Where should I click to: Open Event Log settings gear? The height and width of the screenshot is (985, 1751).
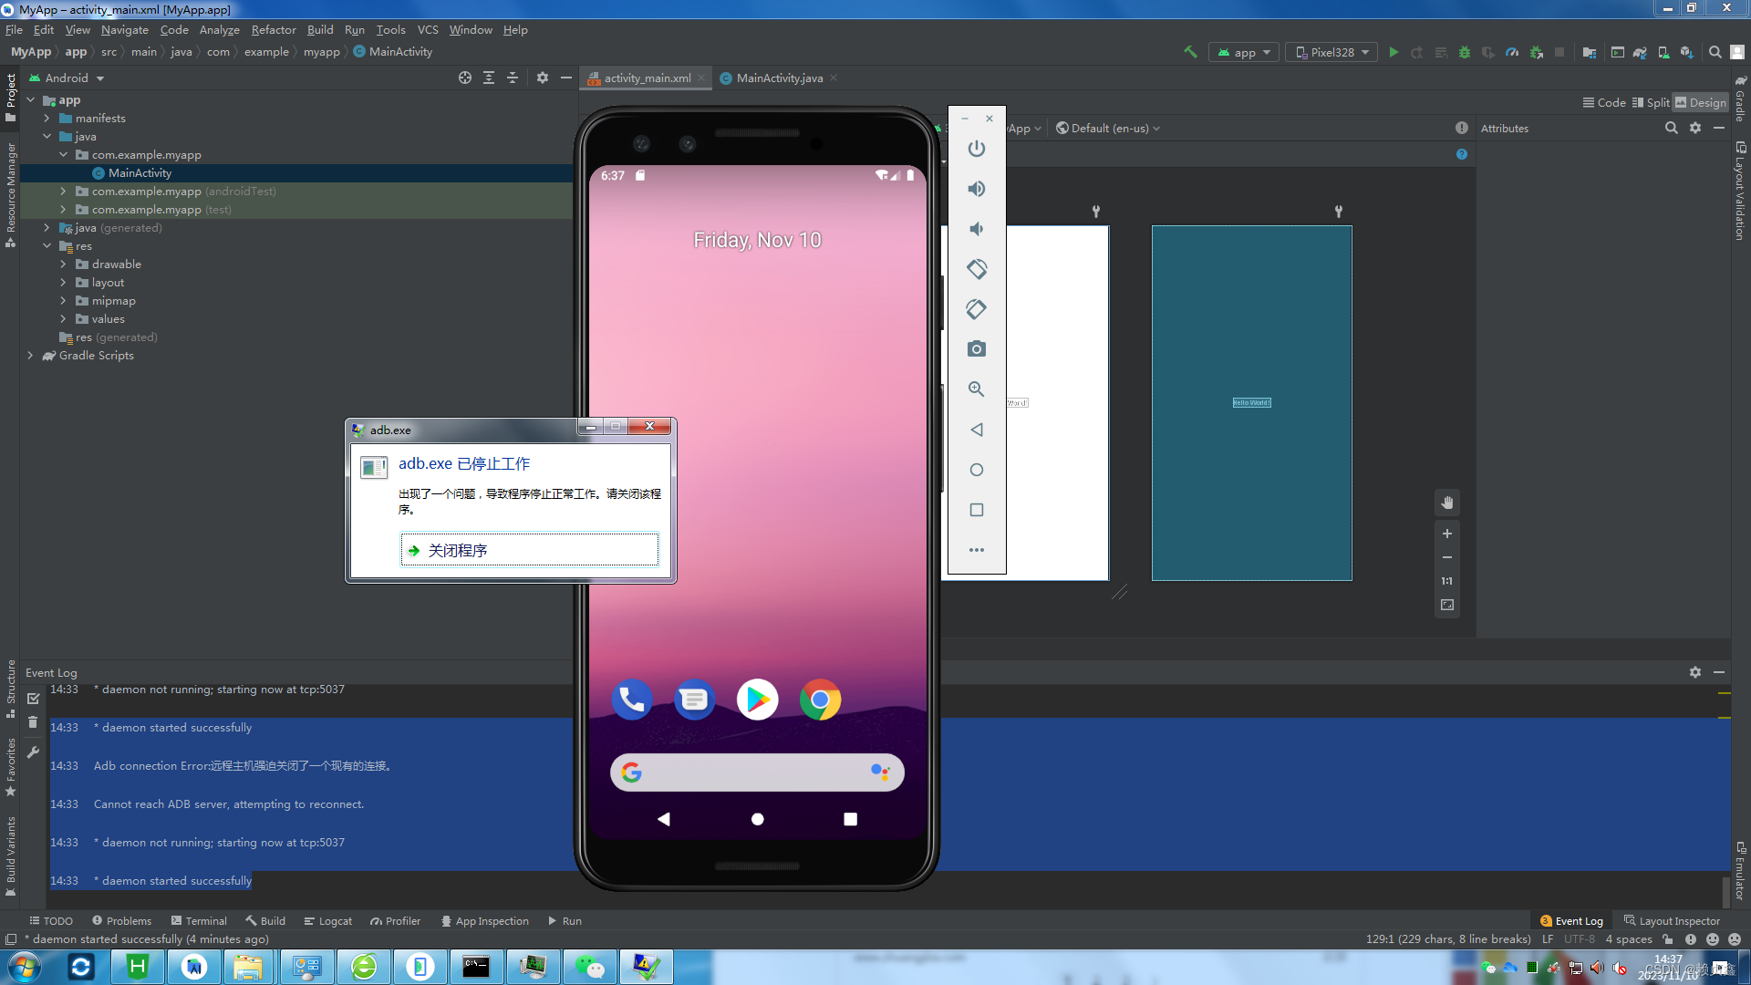(1694, 672)
